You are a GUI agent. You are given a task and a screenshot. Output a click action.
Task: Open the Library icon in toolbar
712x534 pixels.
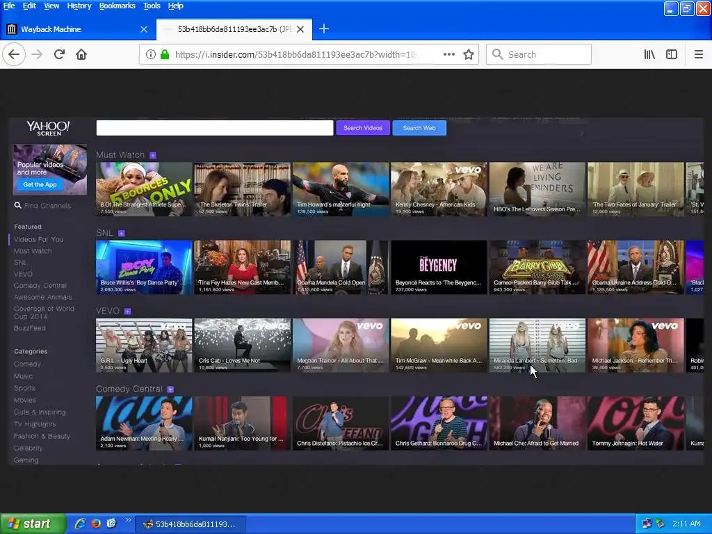[x=649, y=54]
